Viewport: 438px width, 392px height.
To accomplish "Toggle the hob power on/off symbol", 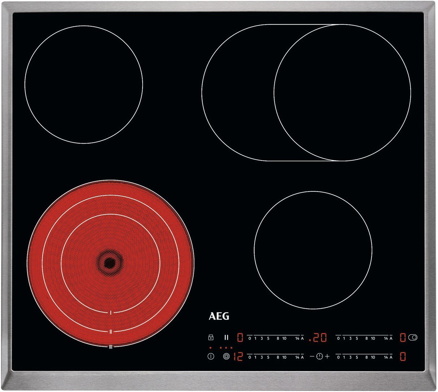I will coord(211,357).
